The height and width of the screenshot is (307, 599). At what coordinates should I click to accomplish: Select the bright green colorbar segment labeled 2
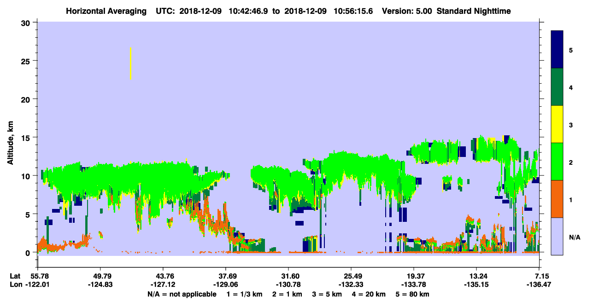pos(557,162)
